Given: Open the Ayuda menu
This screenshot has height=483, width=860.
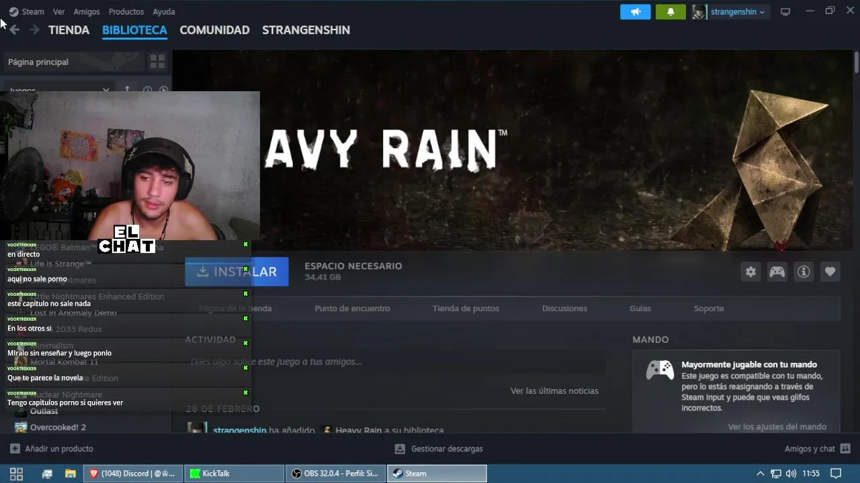Looking at the screenshot, I should (164, 11).
